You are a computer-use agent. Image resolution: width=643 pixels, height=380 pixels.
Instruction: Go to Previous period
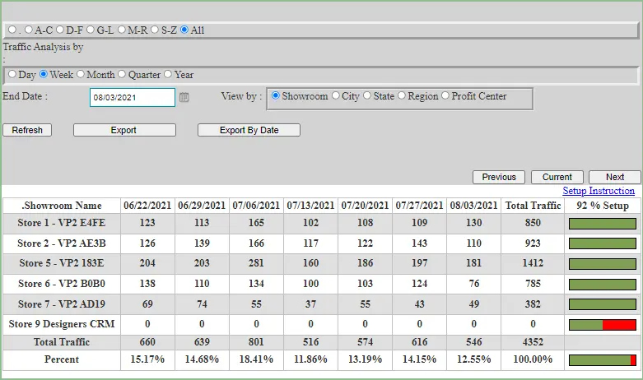[x=499, y=177]
